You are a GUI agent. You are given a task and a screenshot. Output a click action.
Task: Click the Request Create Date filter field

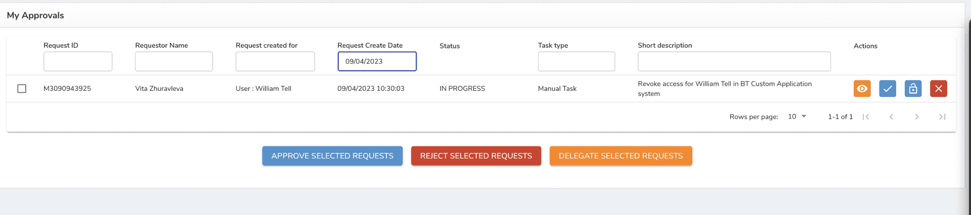377,62
